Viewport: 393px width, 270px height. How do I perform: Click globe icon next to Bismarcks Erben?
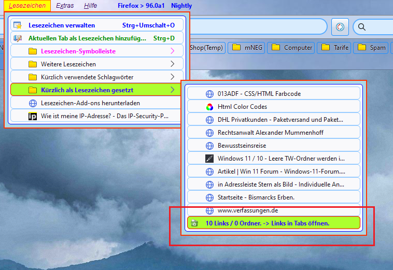click(209, 197)
